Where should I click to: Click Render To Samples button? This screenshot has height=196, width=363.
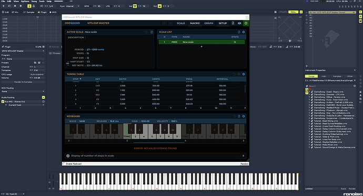23,82
